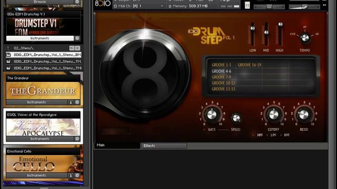Toggle the Mute (M) button in instrument header
The height and width of the screenshot is (189, 337).
pyautogui.click(x=247, y=5)
